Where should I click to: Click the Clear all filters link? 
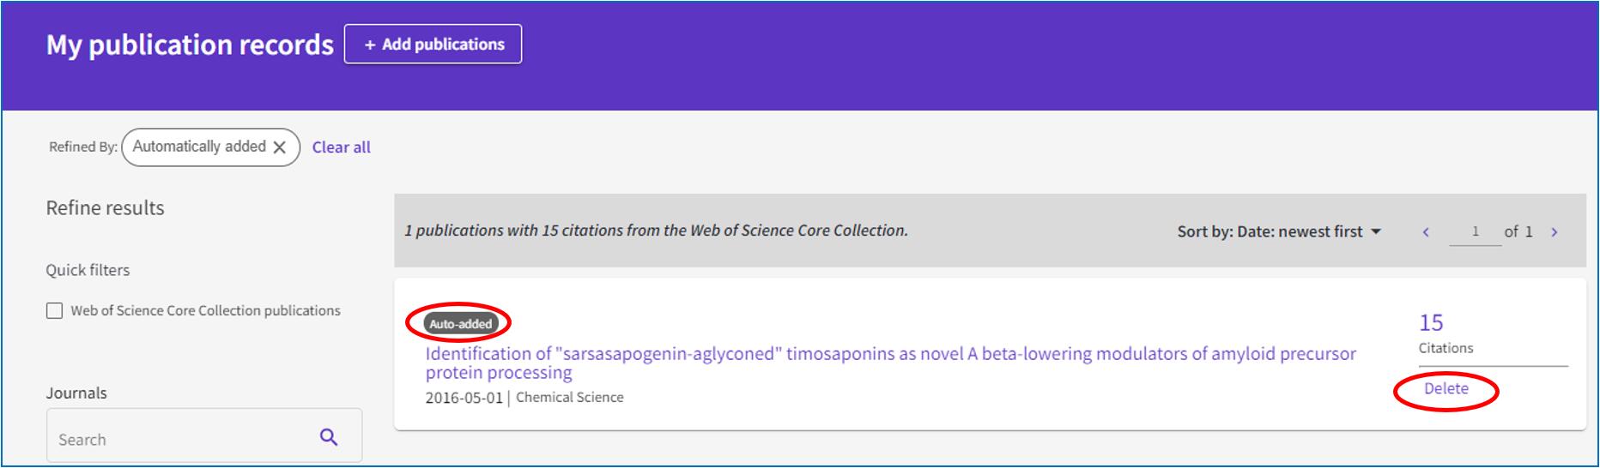click(x=341, y=147)
